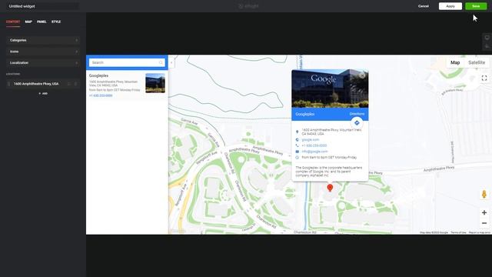The image size is (492, 277).
Task: Call phone number in the location list
Action: [101, 95]
